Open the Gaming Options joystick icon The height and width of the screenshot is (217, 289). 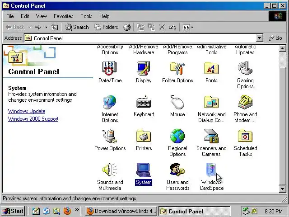point(245,68)
